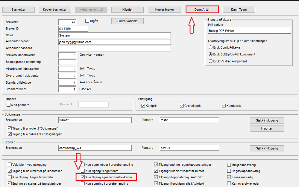Screen dimensions: 299x187
Task: Toggle Endring av status på lønnskjøringer
Action: (x=10, y=183)
